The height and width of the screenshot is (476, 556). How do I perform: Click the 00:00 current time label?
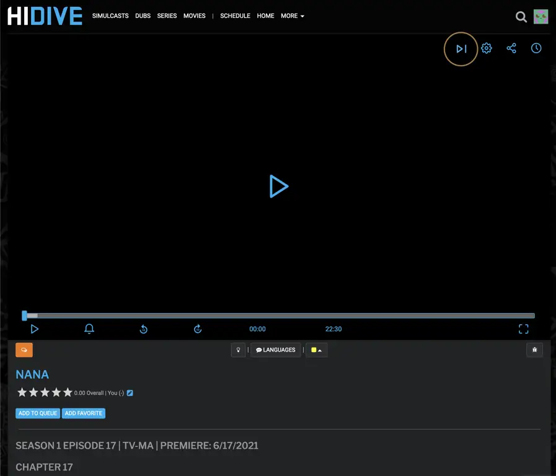point(257,329)
